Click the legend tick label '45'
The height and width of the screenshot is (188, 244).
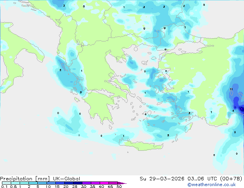click(x=110, y=186)
